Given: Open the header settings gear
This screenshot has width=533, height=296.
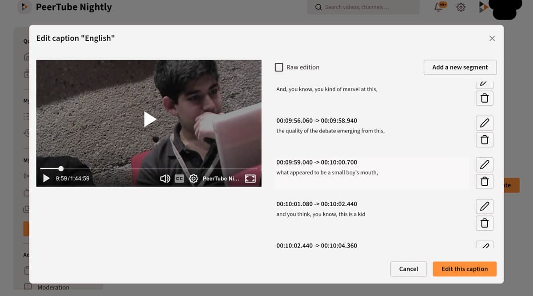Looking at the screenshot, I should tap(461, 7).
